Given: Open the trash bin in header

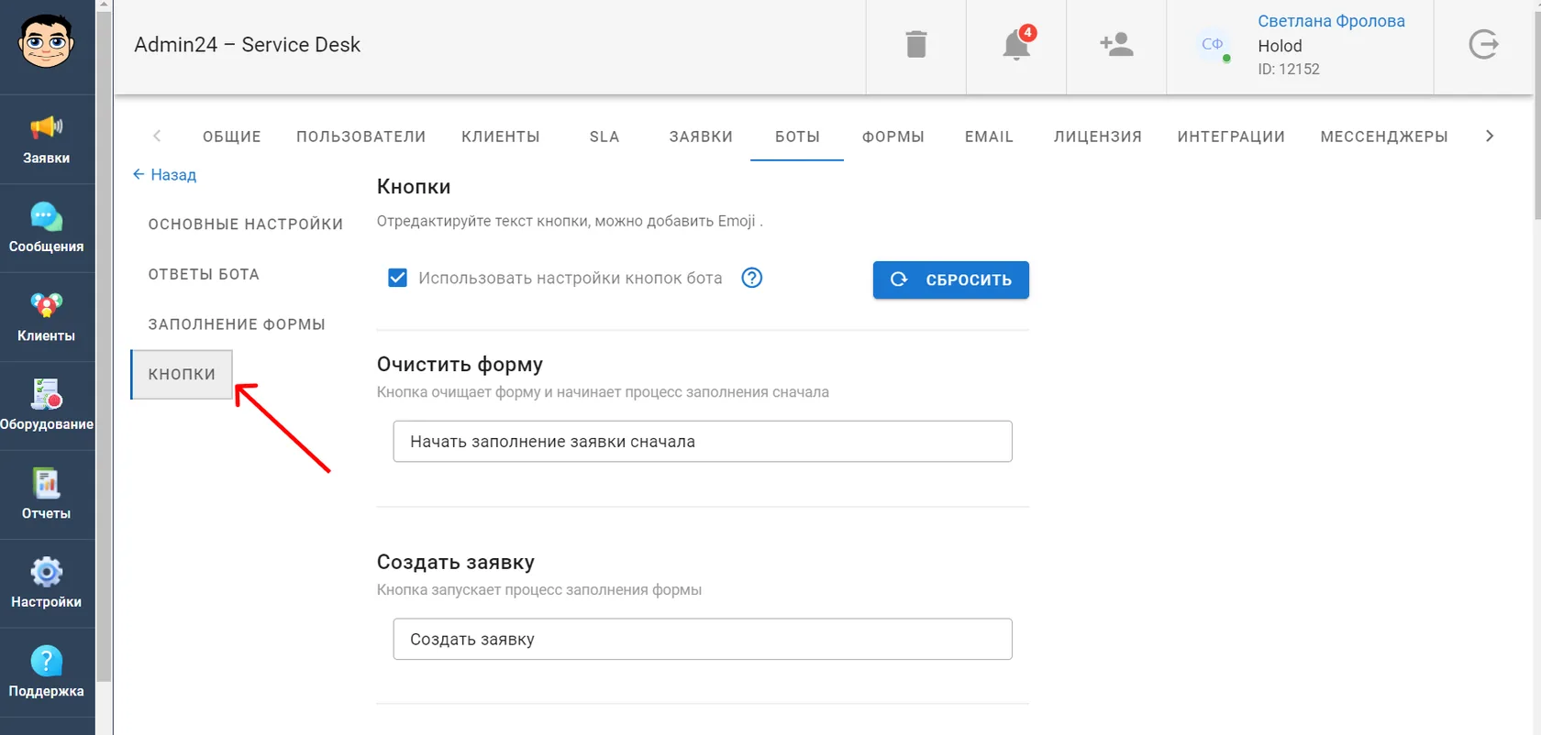Looking at the screenshot, I should (x=915, y=44).
